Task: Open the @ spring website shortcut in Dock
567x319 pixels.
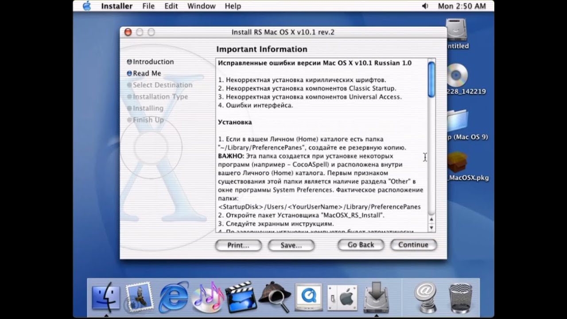Action: click(x=426, y=296)
